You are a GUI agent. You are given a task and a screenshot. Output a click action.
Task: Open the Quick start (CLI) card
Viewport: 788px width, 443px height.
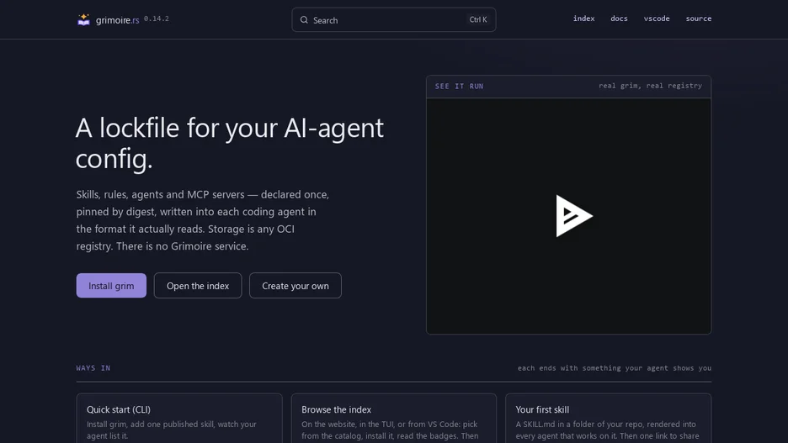click(x=179, y=419)
